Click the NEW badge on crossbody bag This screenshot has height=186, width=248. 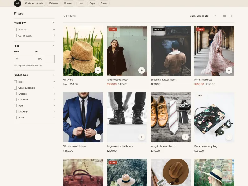pyautogui.click(x=200, y=96)
